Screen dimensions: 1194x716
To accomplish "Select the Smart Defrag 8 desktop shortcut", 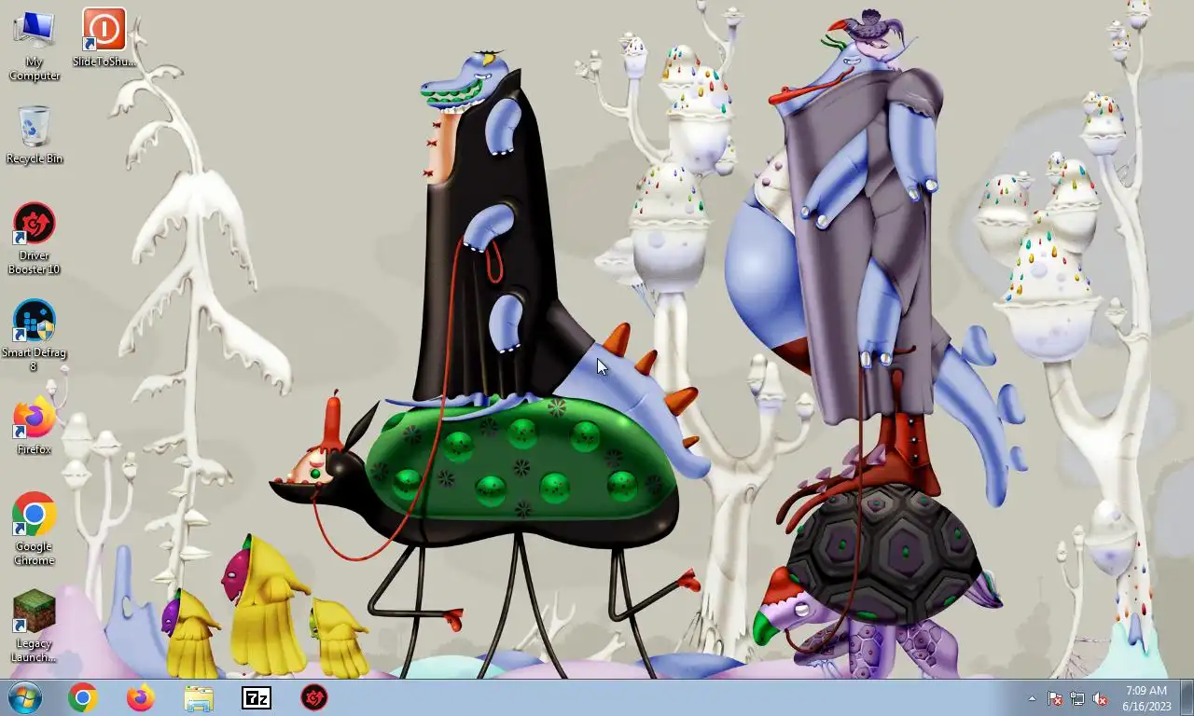I will pos(35,336).
